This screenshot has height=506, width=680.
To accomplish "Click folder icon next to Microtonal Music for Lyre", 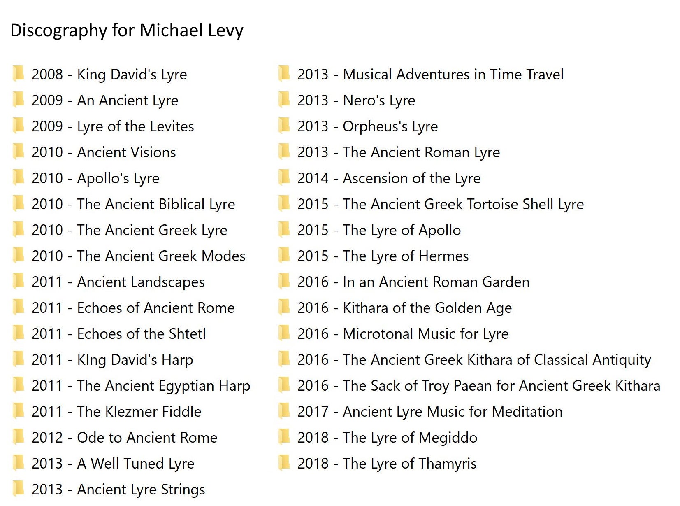I will coord(284,333).
